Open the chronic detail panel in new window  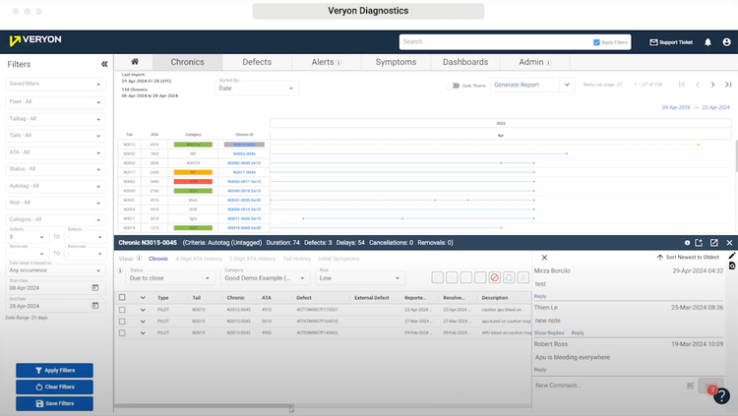coord(700,242)
